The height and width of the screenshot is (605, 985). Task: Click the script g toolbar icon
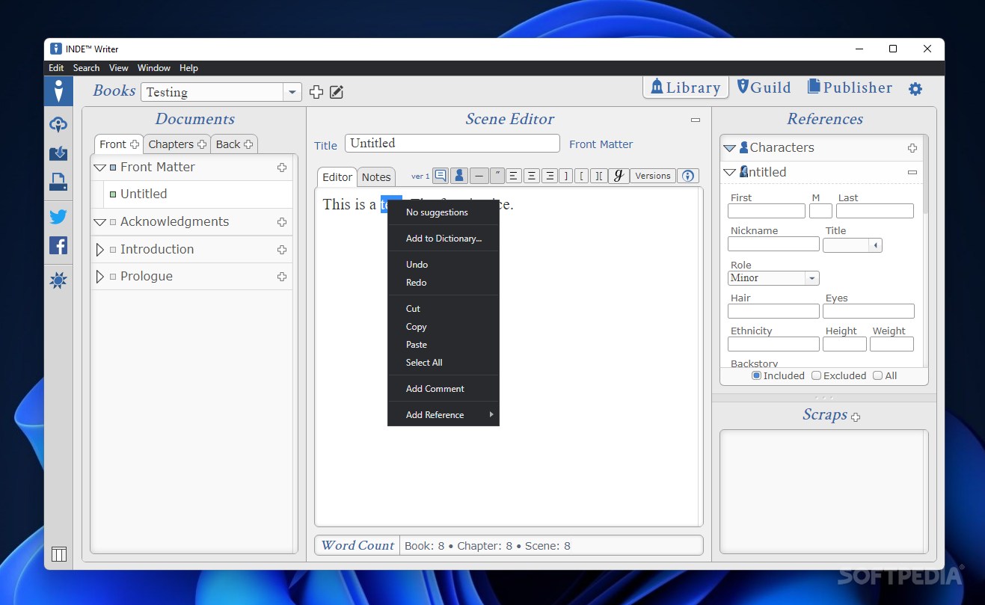coord(618,176)
